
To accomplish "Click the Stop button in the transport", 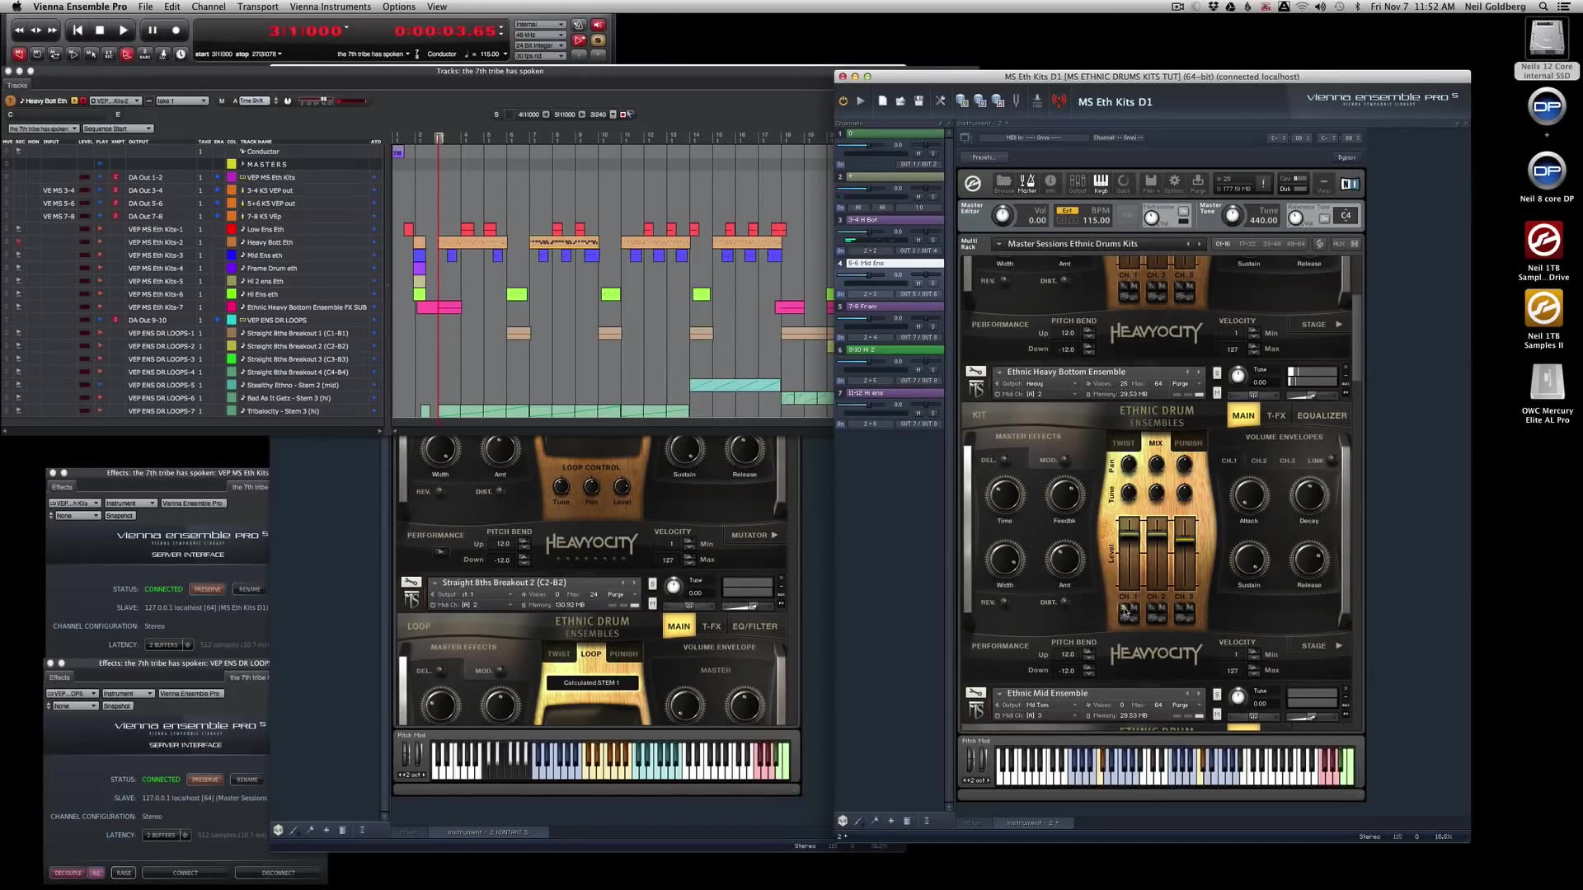I will tap(100, 30).
